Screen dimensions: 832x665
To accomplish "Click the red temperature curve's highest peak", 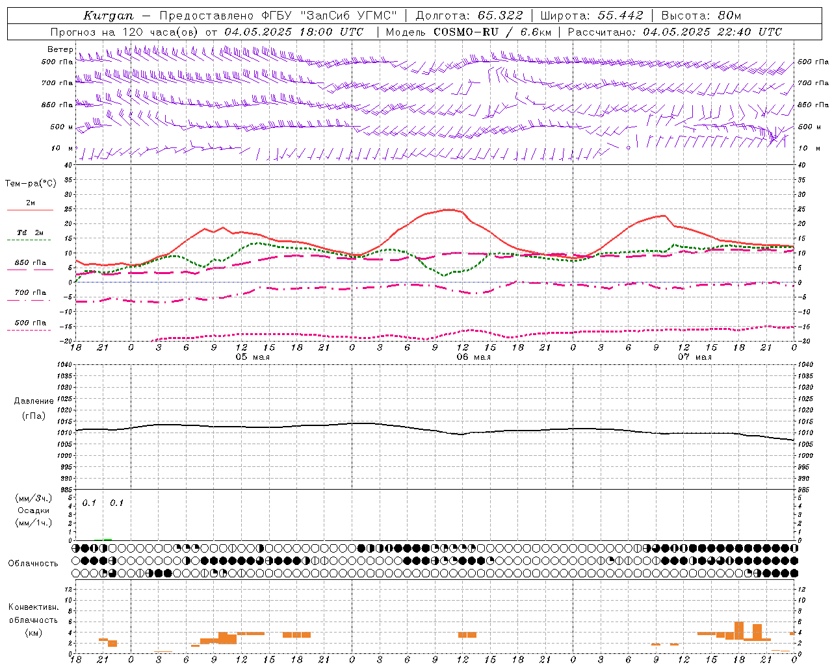I will click(450, 209).
